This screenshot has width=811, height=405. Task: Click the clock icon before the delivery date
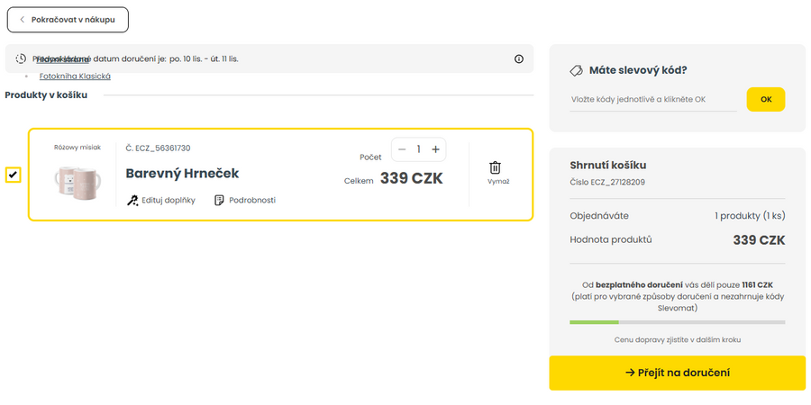pyautogui.click(x=21, y=58)
